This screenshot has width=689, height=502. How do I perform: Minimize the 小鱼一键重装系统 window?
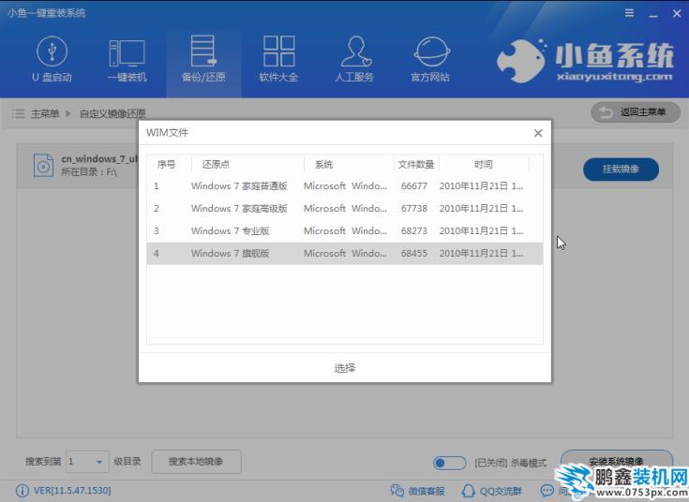tap(653, 14)
